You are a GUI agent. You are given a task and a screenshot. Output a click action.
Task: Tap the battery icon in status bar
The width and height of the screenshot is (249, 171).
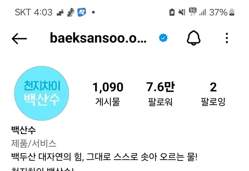232,12
